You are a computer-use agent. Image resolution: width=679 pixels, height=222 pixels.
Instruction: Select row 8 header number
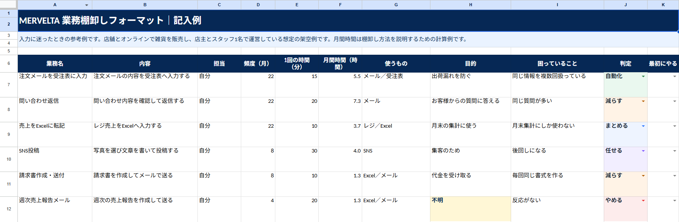(9, 109)
